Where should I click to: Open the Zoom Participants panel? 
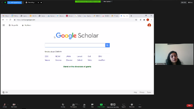(x=74, y=104)
